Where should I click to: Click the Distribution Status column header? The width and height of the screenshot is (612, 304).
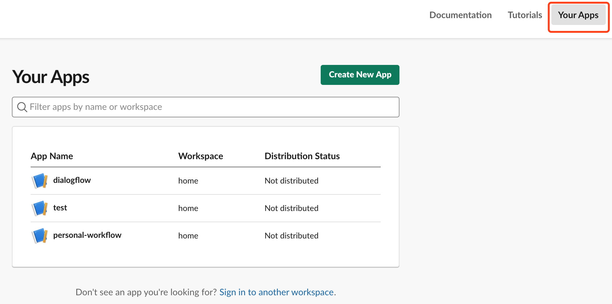pos(302,156)
